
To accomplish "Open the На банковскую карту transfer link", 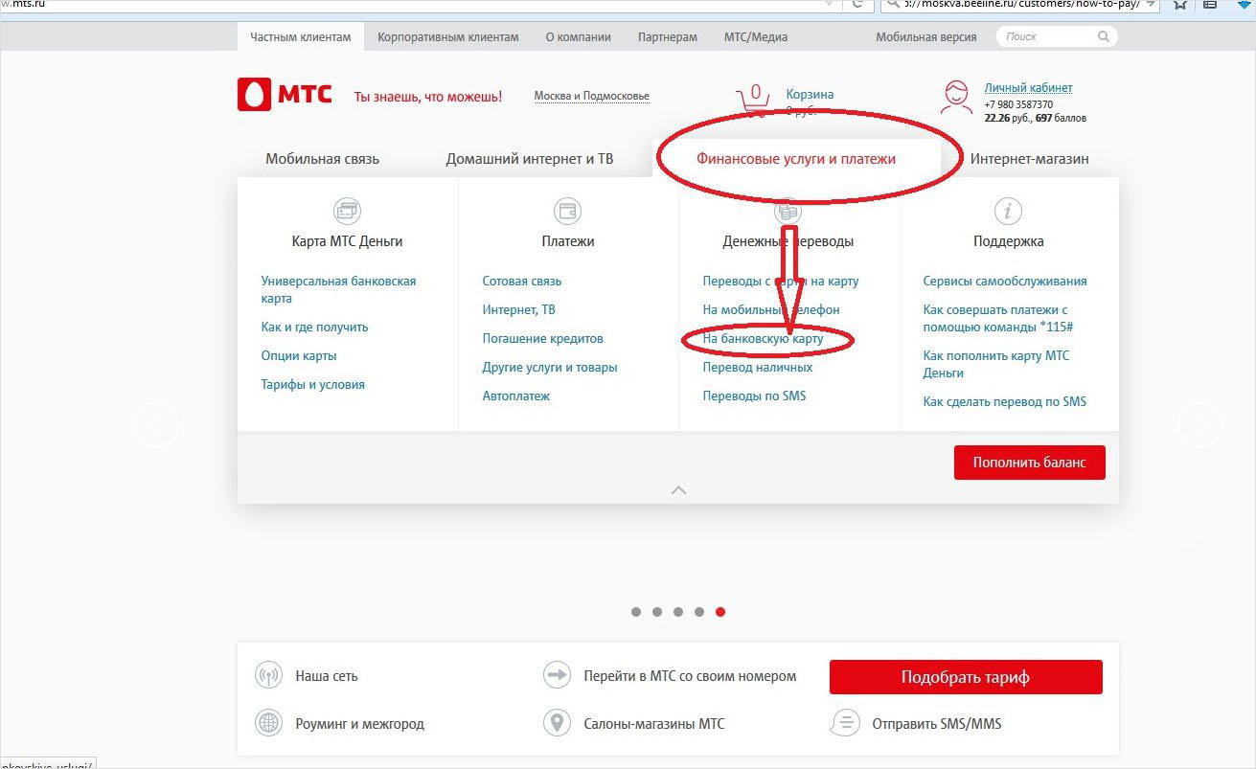I will [763, 339].
